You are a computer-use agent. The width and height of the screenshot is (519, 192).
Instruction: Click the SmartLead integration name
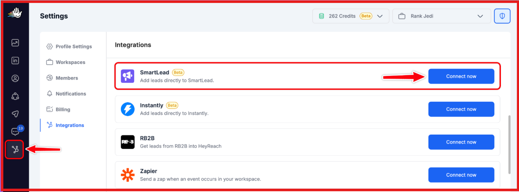coord(155,73)
